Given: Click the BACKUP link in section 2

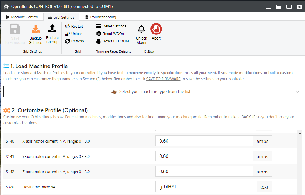Looking at the screenshot, I should point(248,117).
